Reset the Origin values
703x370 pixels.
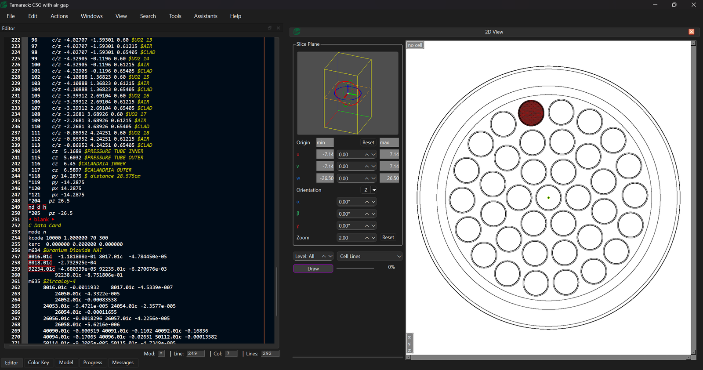368,143
